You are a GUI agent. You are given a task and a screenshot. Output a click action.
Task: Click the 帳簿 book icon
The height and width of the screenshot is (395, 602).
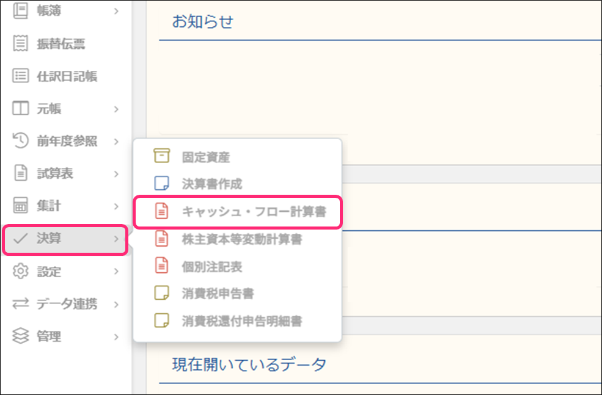(21, 10)
